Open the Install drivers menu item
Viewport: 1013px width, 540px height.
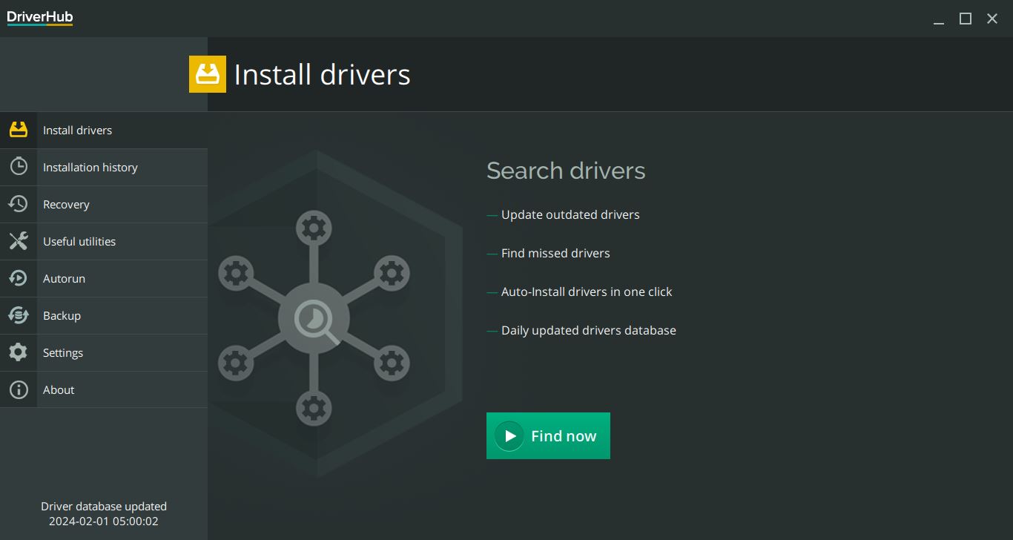[104, 130]
